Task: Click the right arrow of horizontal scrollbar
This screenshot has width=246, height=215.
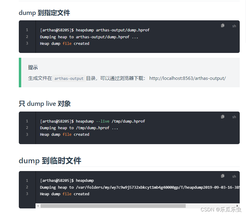Action: click(237, 206)
